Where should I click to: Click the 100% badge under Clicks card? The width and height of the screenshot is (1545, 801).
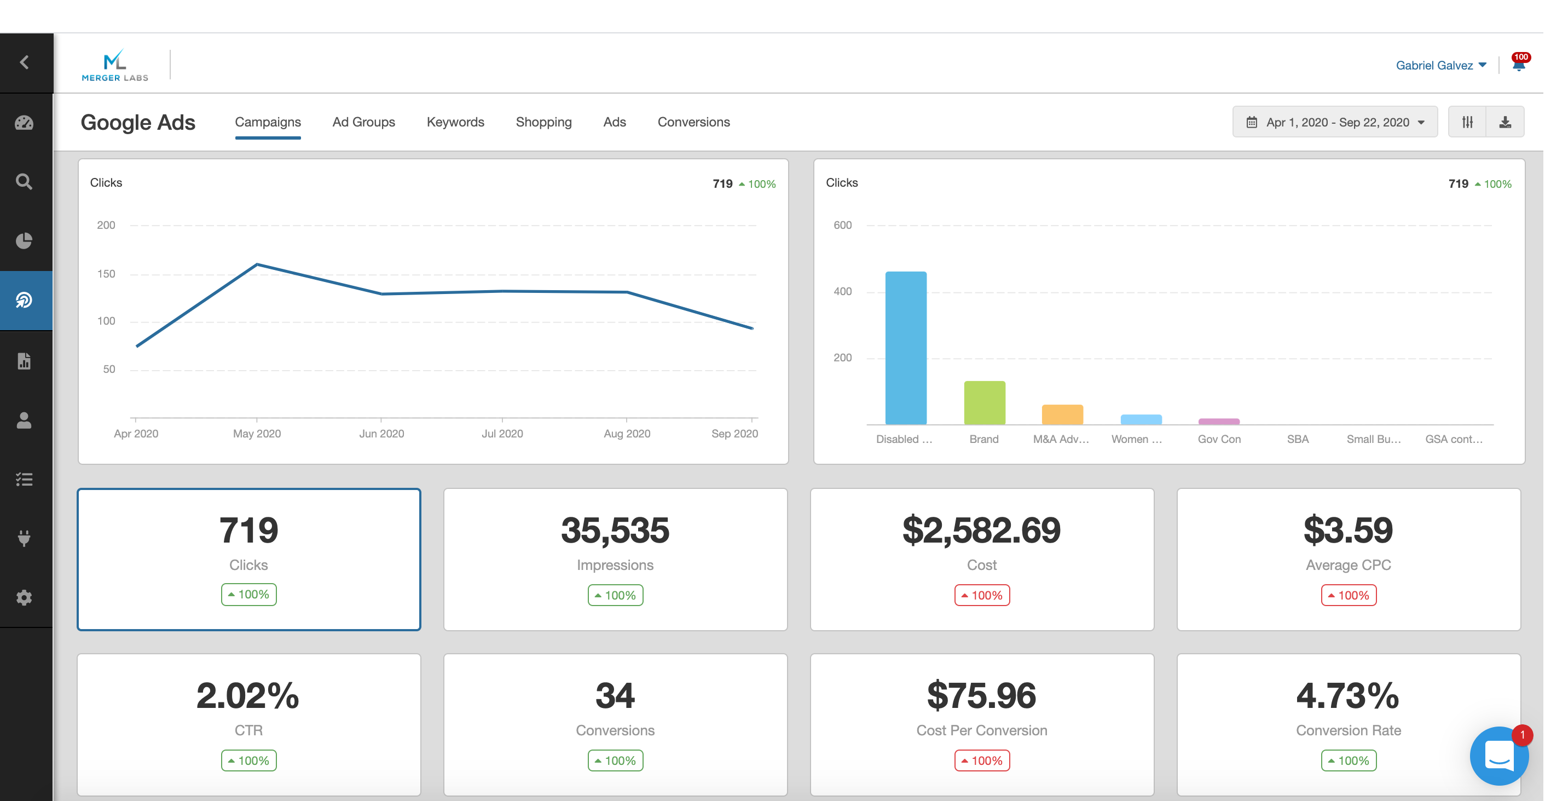tap(249, 595)
